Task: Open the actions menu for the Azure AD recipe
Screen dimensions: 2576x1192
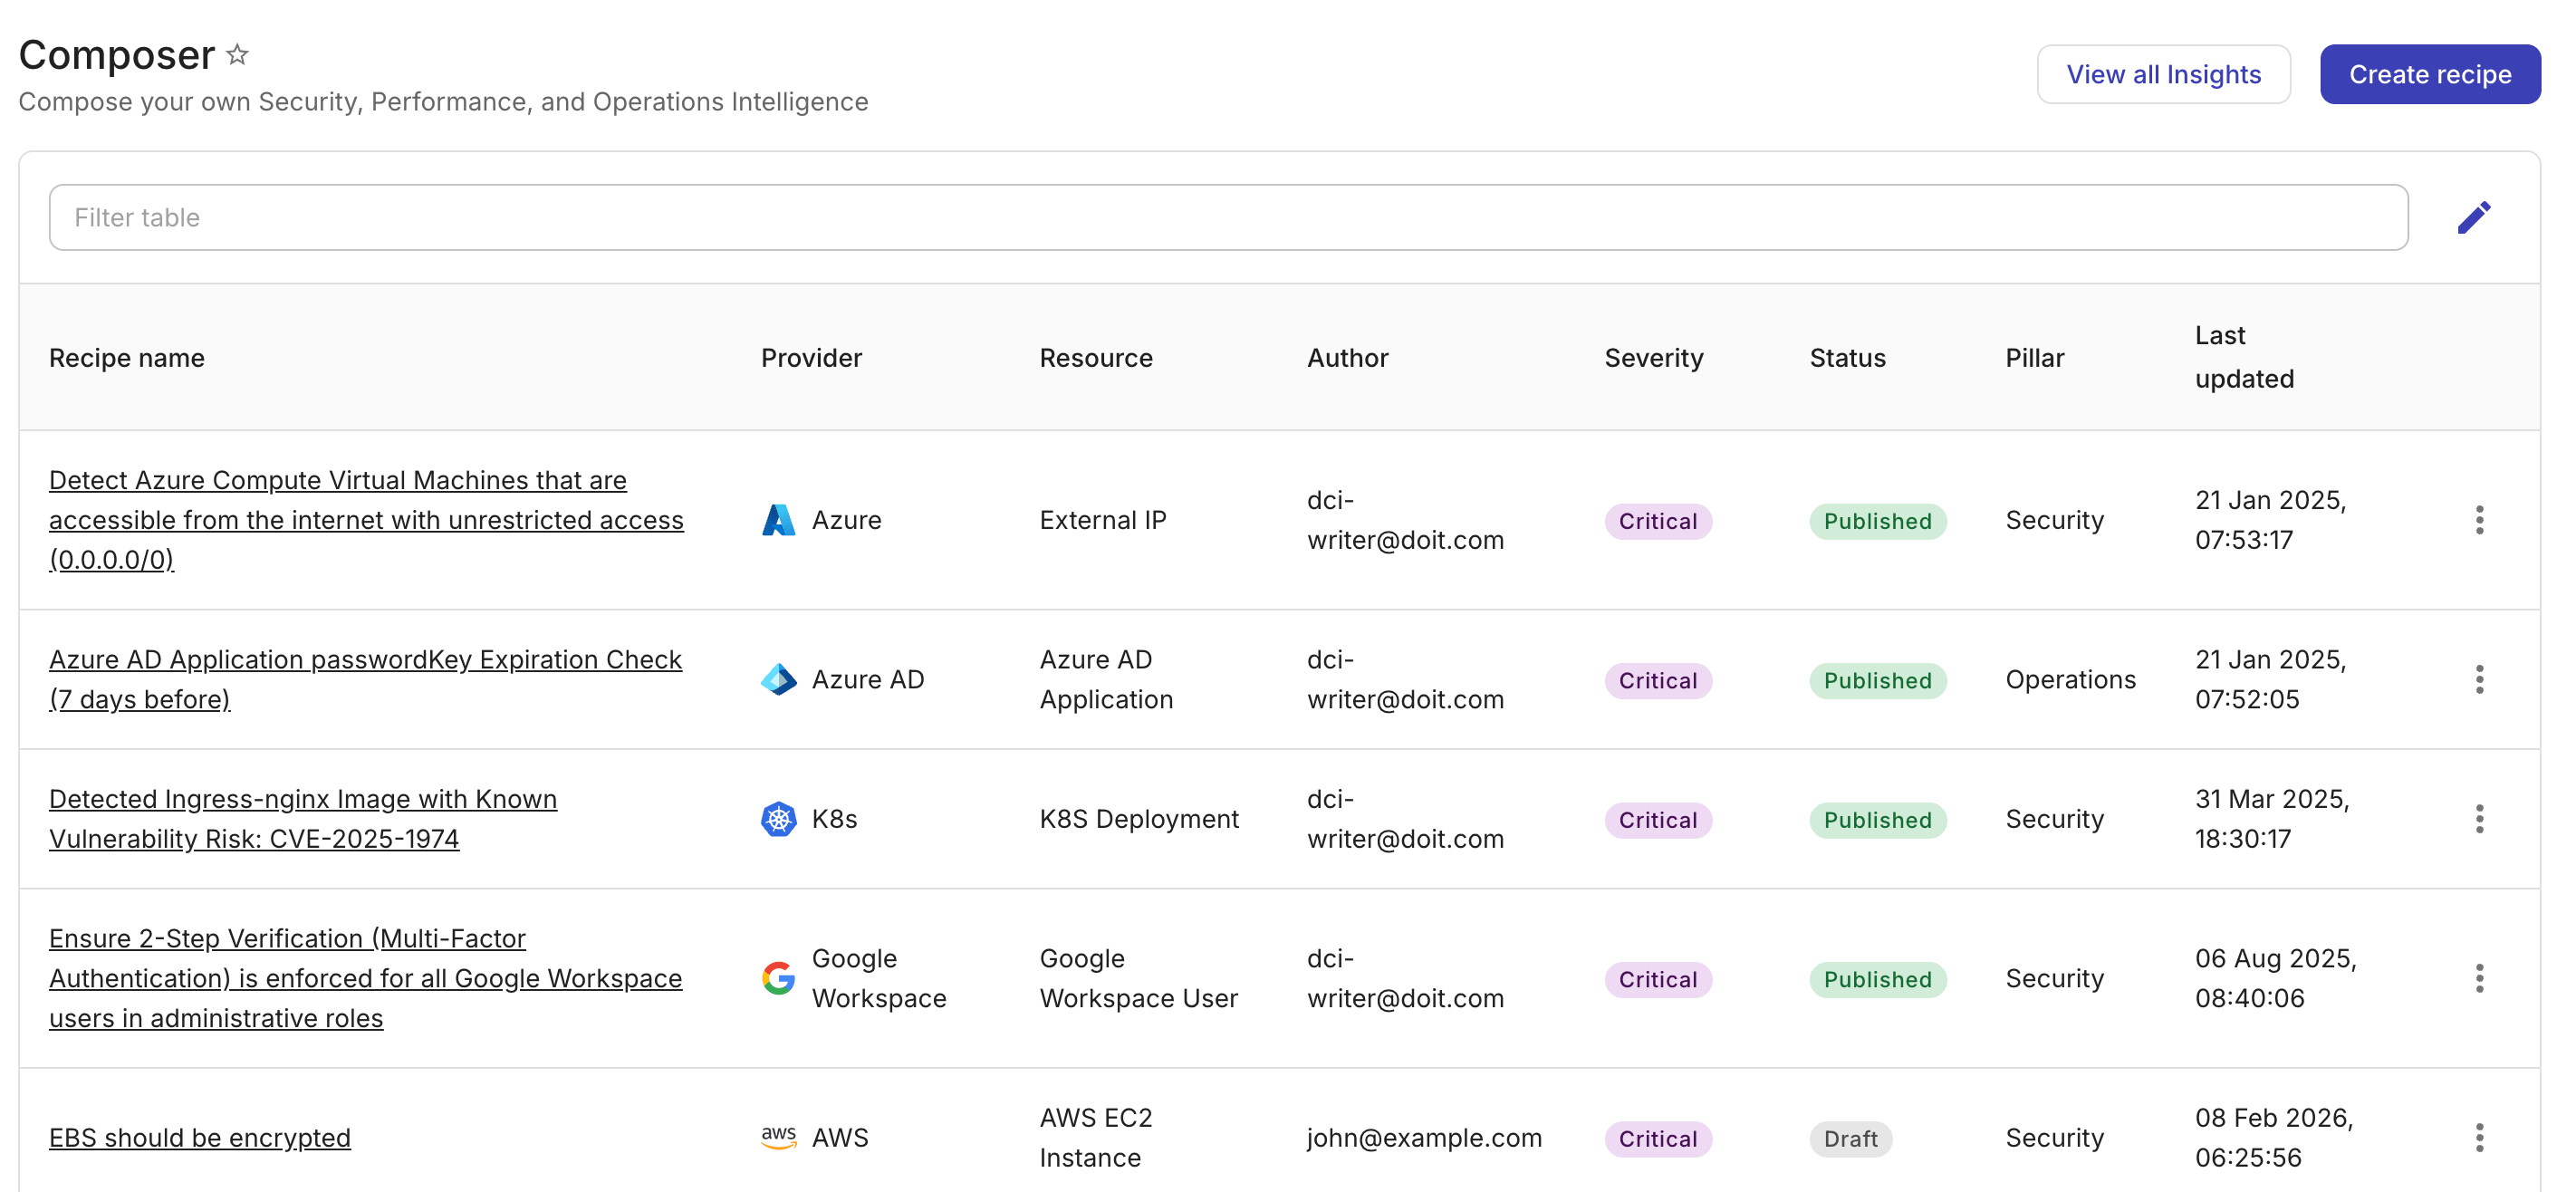Action: (x=2480, y=679)
